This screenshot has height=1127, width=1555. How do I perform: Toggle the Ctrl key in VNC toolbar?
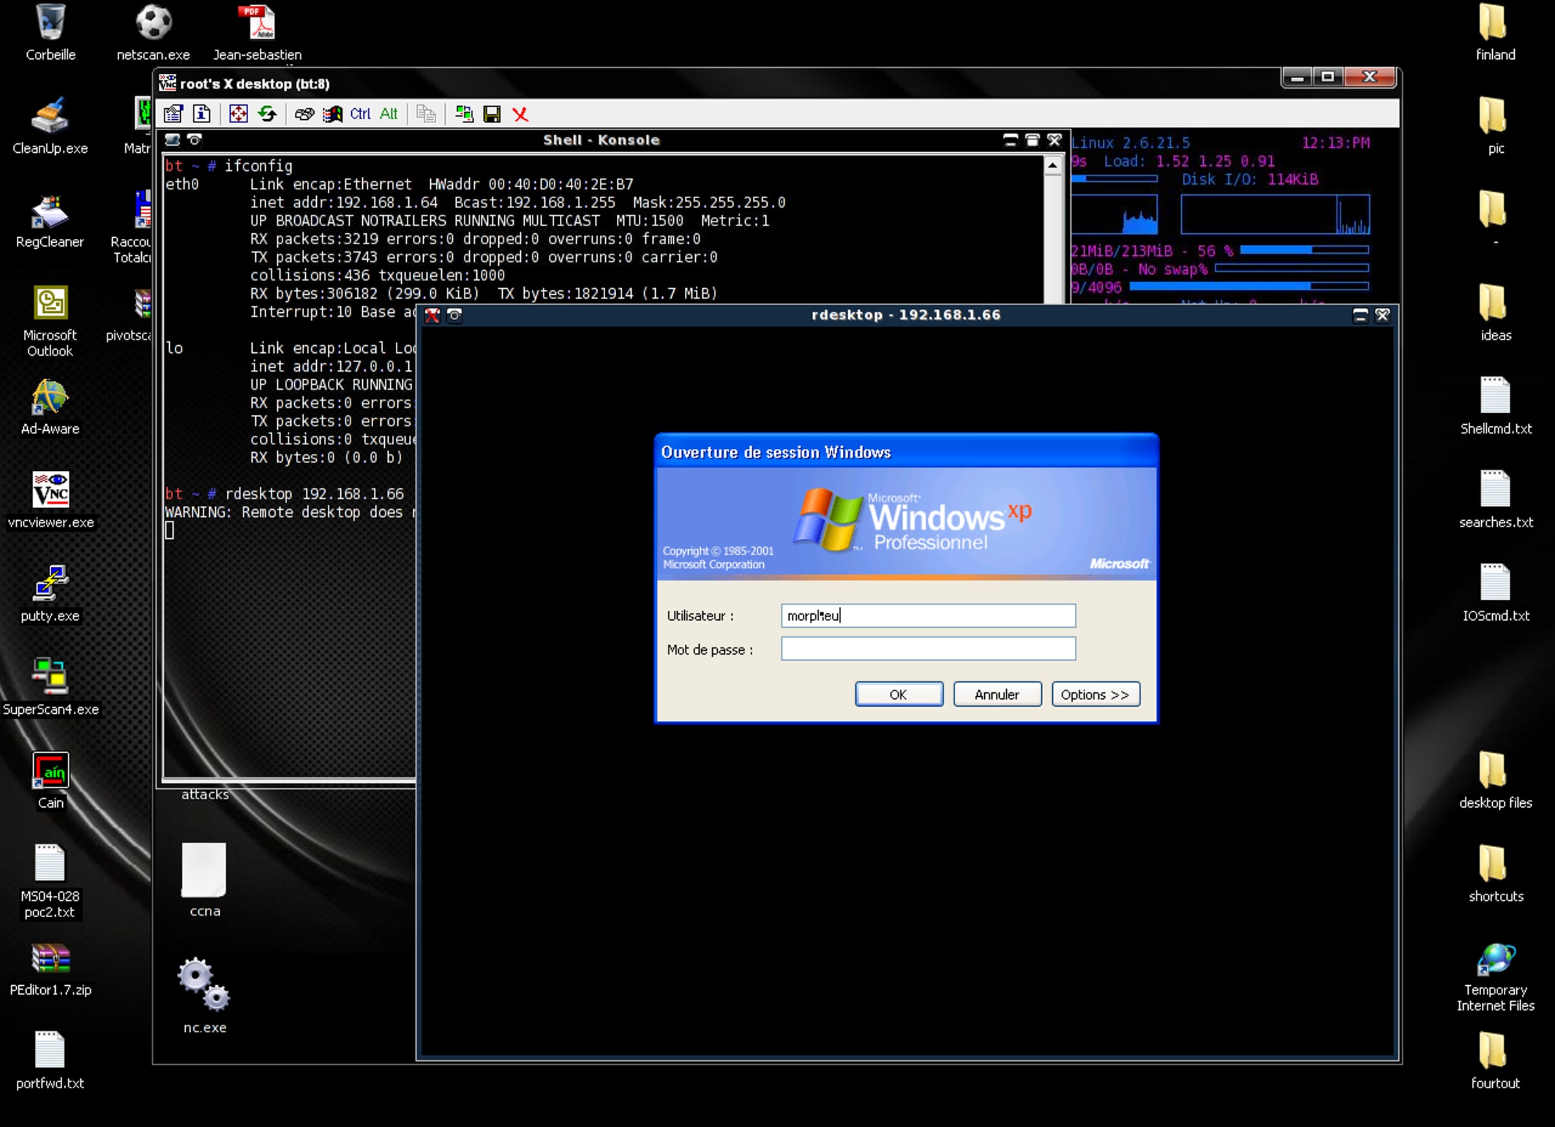pos(360,114)
